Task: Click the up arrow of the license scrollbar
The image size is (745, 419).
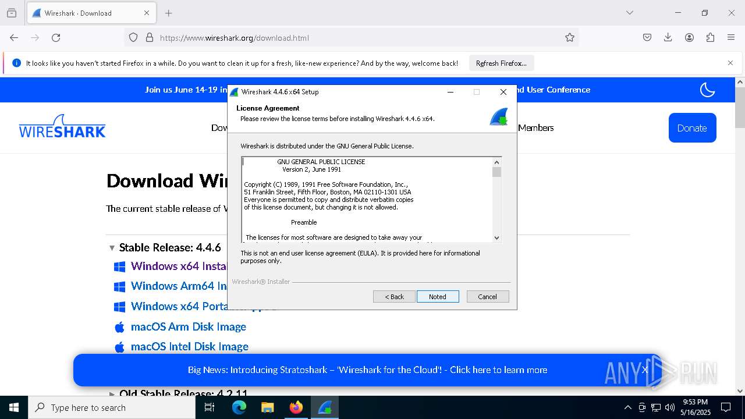Action: point(496,162)
